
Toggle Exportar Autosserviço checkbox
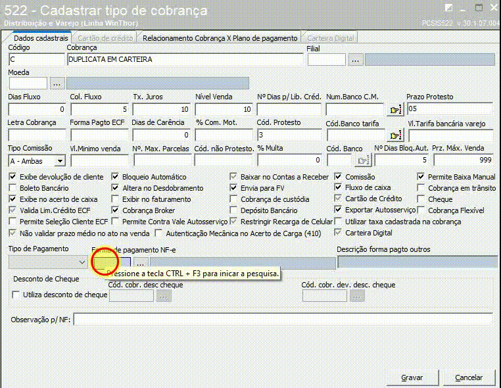point(338,209)
